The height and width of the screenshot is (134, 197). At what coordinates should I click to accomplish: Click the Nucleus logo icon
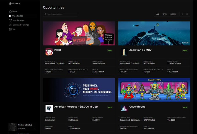10,4
